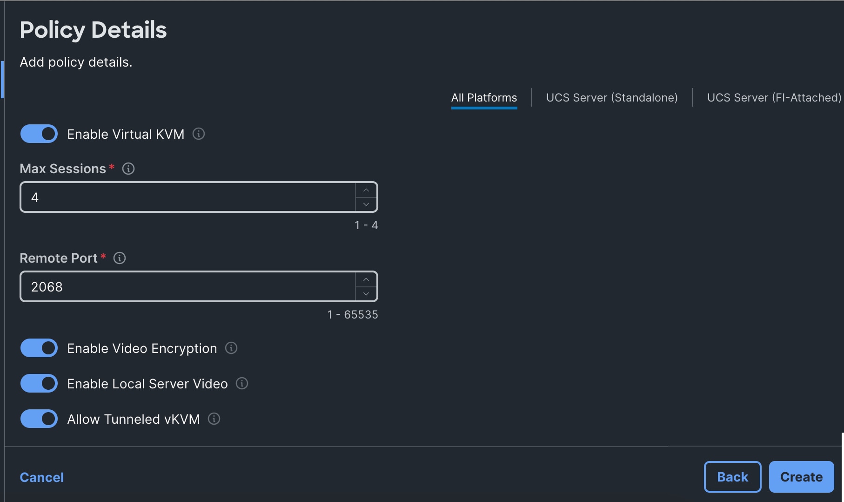Image resolution: width=844 pixels, height=502 pixels.
Task: Increment Remote Port using up arrow
Action: click(x=366, y=279)
